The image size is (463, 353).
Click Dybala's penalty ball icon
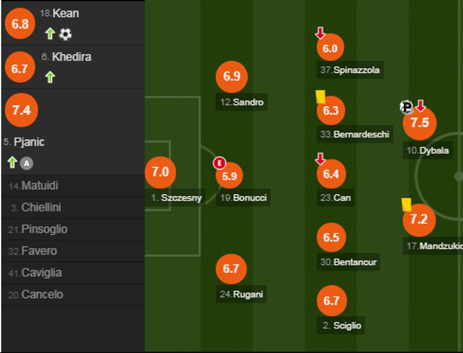pos(406,107)
